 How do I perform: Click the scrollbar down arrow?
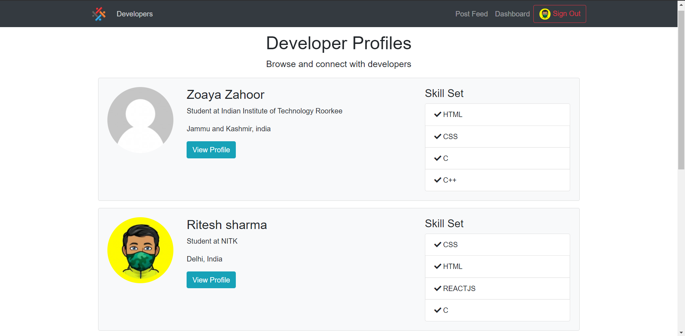[x=681, y=332]
